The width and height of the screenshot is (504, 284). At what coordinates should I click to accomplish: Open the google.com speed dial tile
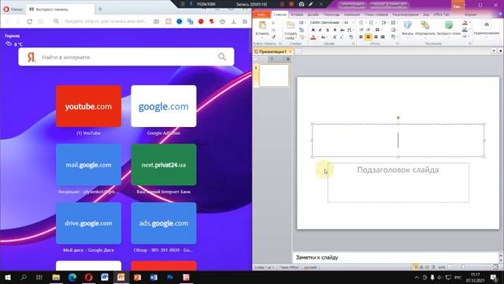click(x=164, y=106)
